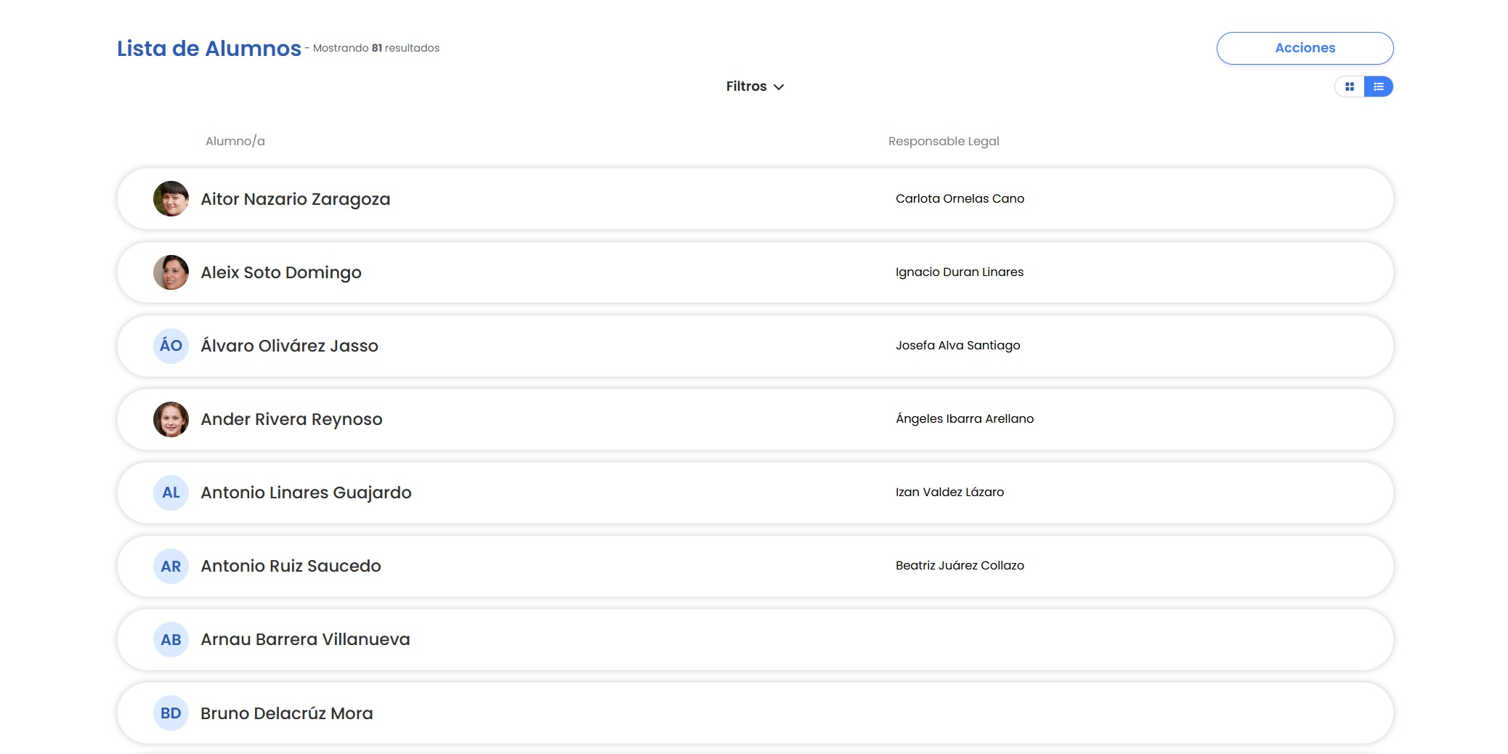This screenshot has height=754, width=1508.
Task: Open the Bruno Delacrúz Mora row
Action: pos(755,713)
